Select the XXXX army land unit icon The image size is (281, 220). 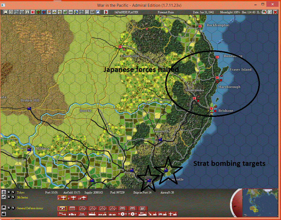[x=72, y=209]
